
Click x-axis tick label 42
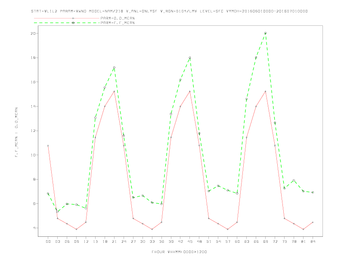[x=180, y=242]
